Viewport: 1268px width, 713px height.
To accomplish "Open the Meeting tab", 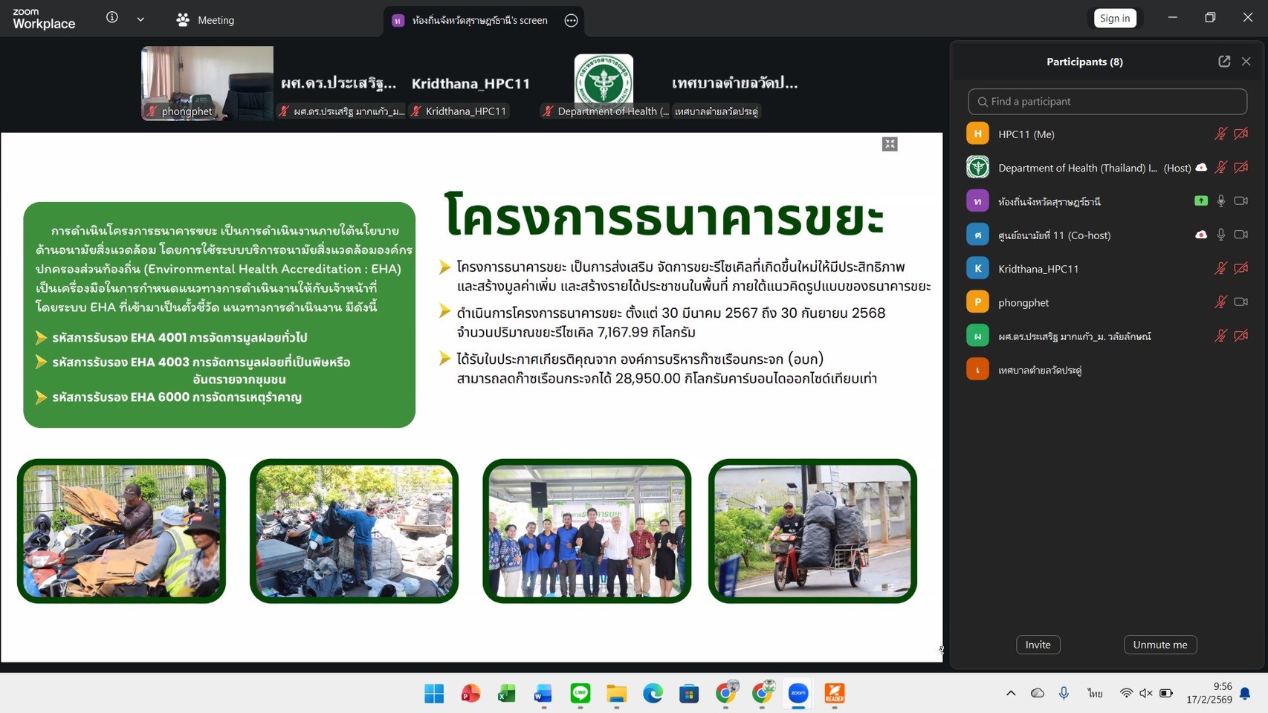I will coord(206,20).
